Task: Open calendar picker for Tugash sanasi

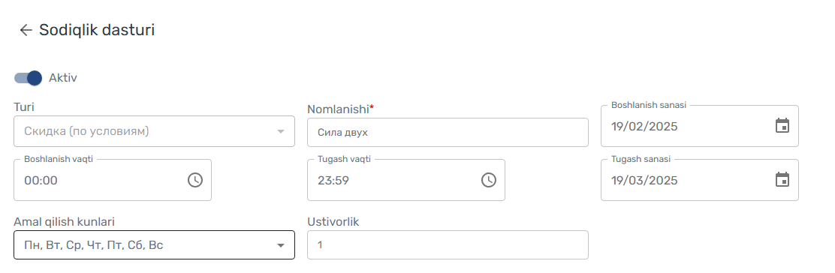Action: [x=782, y=180]
